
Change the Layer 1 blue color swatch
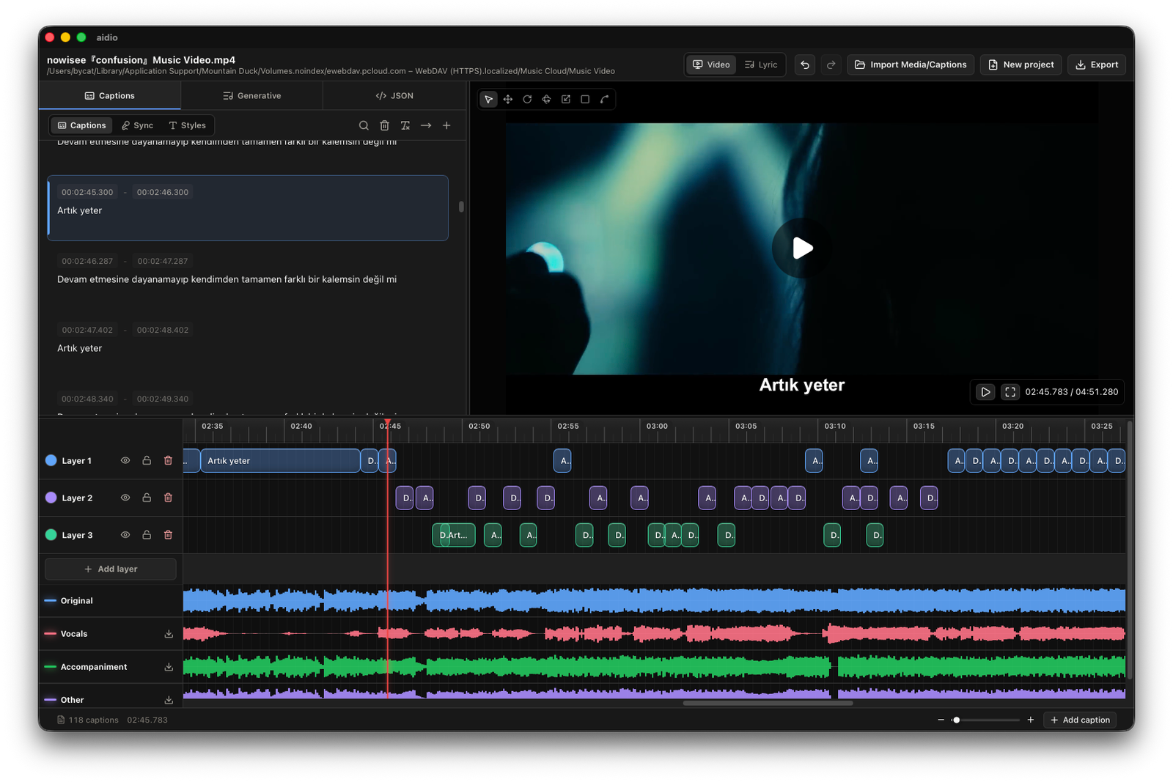coord(51,461)
